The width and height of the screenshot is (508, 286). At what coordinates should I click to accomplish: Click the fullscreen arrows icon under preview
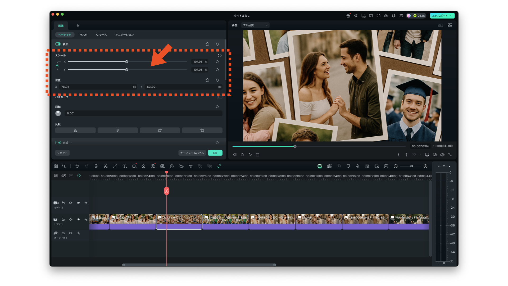point(450,155)
